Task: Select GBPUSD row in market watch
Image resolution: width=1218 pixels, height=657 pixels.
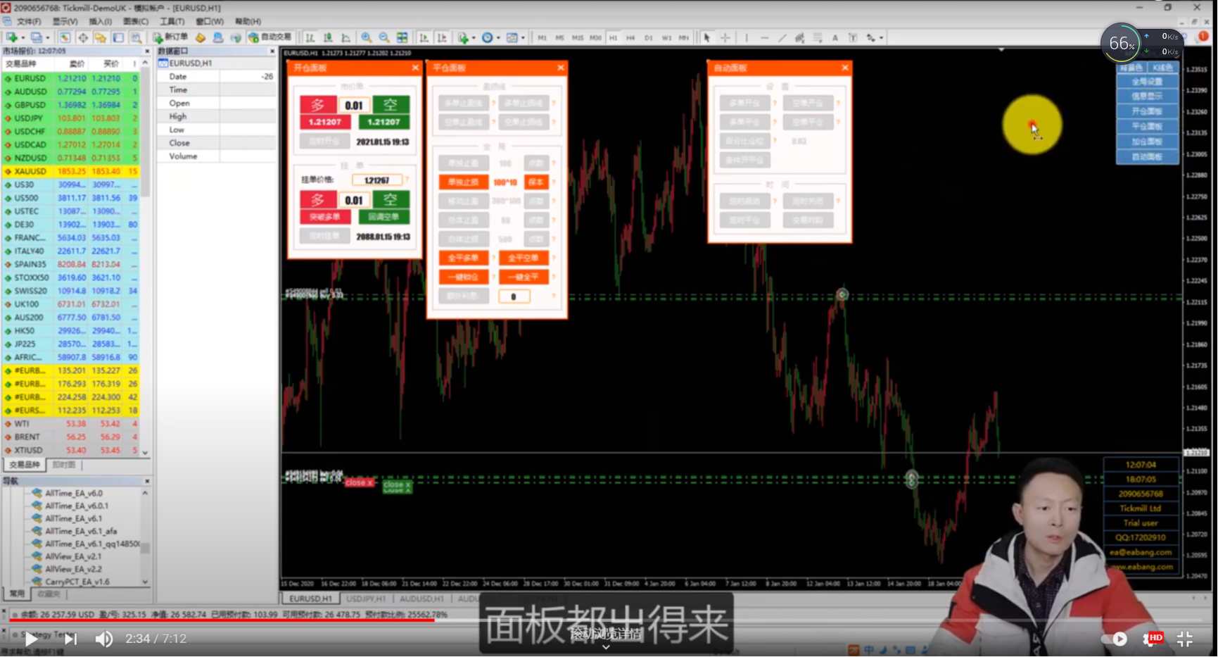Action: pyautogui.click(x=70, y=105)
